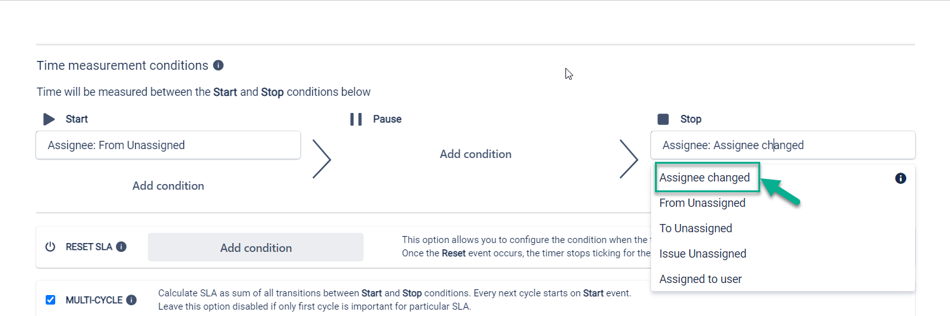Click the Start play icon
This screenshot has height=316, width=950.
49,119
